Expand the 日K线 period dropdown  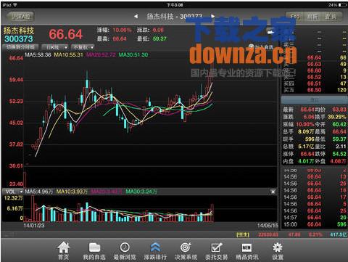point(54,47)
